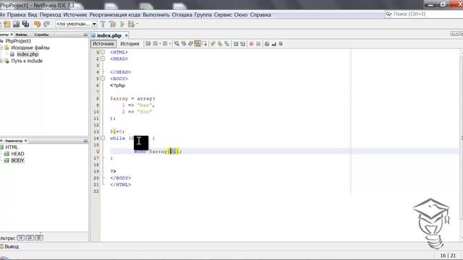Click the Stop Macro Recording icon

pos(258,43)
